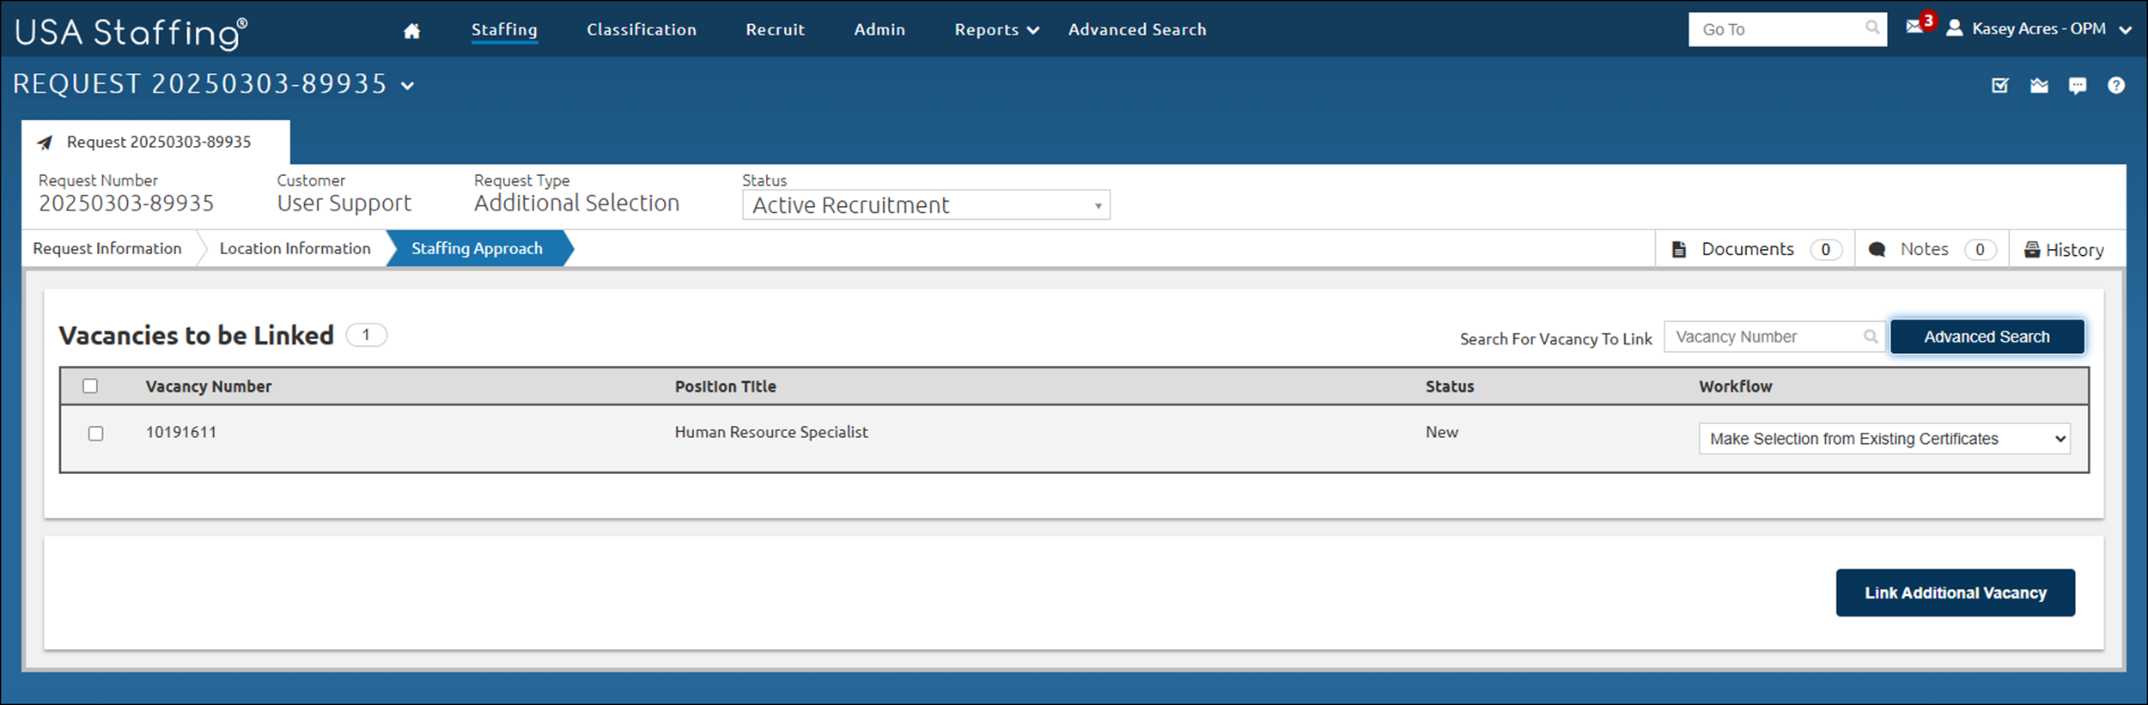The width and height of the screenshot is (2148, 705).
Task: Open the comment bubble icon
Action: (2078, 85)
